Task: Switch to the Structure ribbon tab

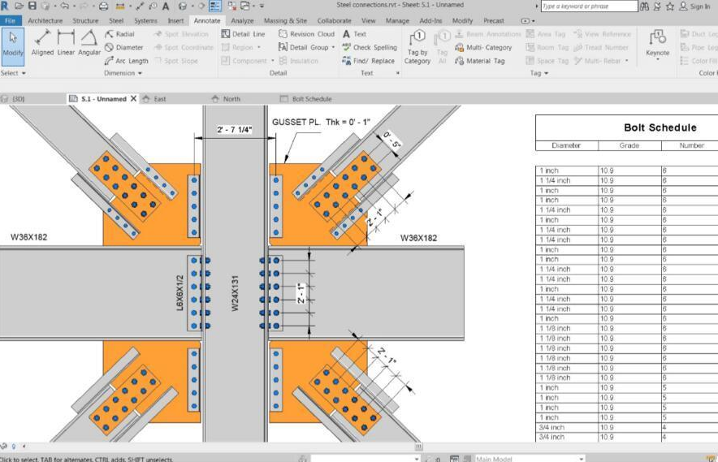Action: (x=85, y=20)
